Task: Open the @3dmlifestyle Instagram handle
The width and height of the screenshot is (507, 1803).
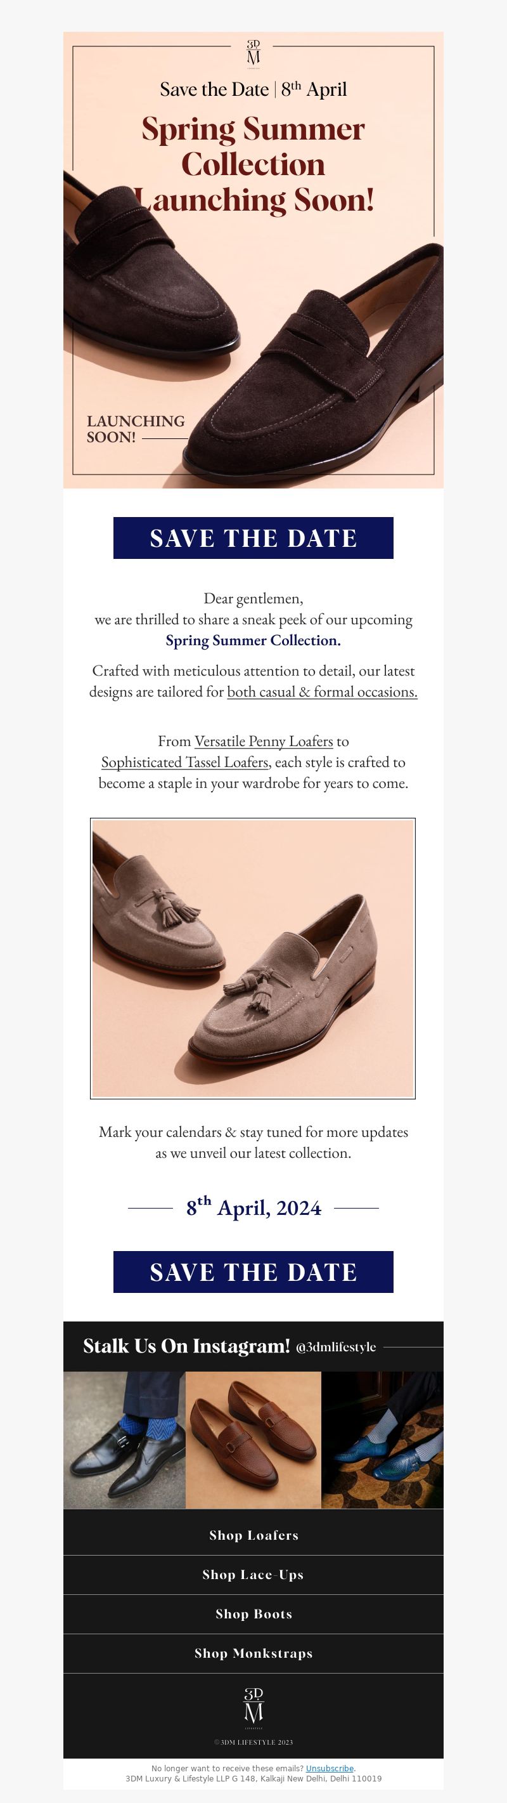Action: pos(336,1347)
